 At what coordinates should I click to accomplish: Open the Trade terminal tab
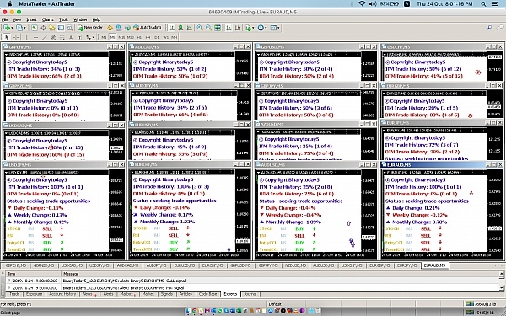(x=14, y=294)
